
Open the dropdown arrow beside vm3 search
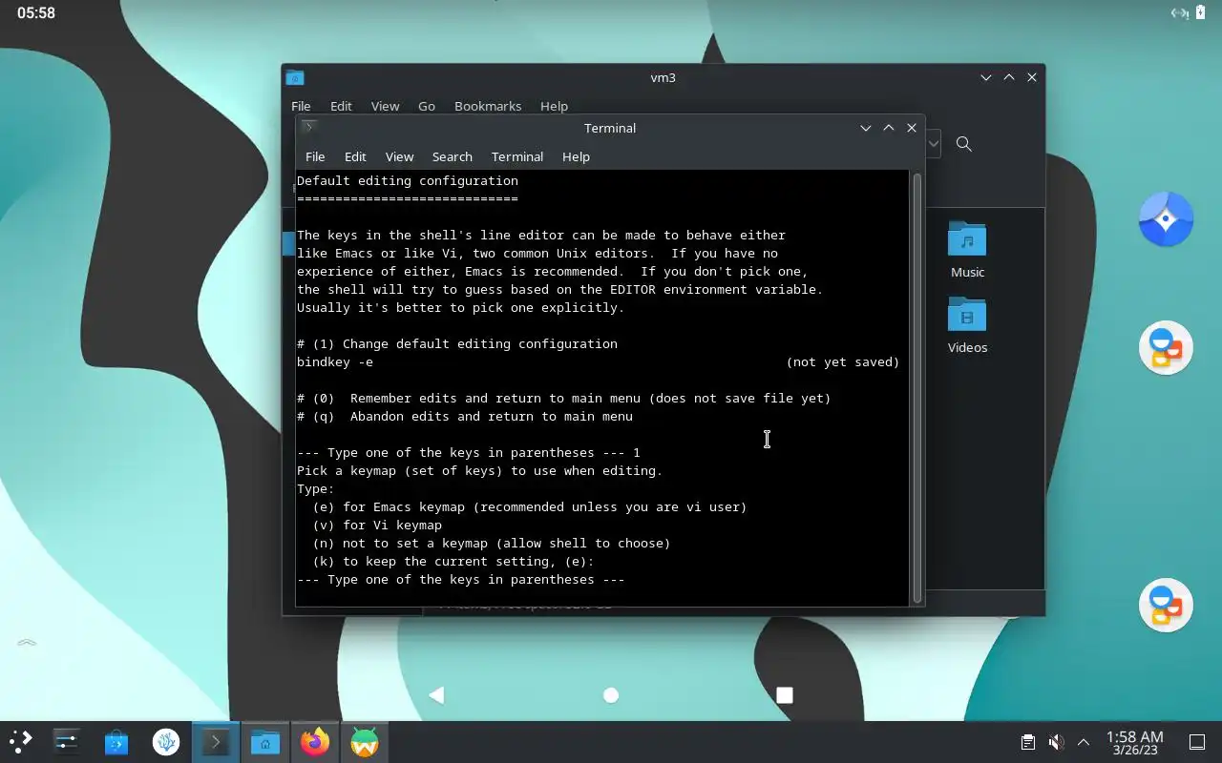click(934, 144)
